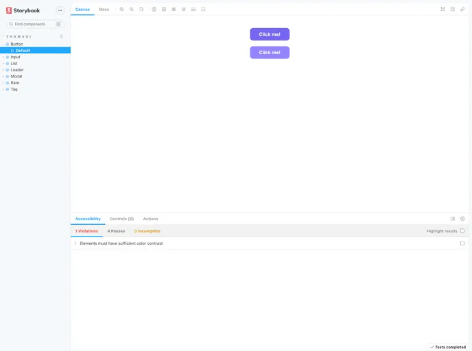Image resolution: width=472 pixels, height=351 pixels.
Task: Click the Tests completed status
Action: [x=448, y=347]
